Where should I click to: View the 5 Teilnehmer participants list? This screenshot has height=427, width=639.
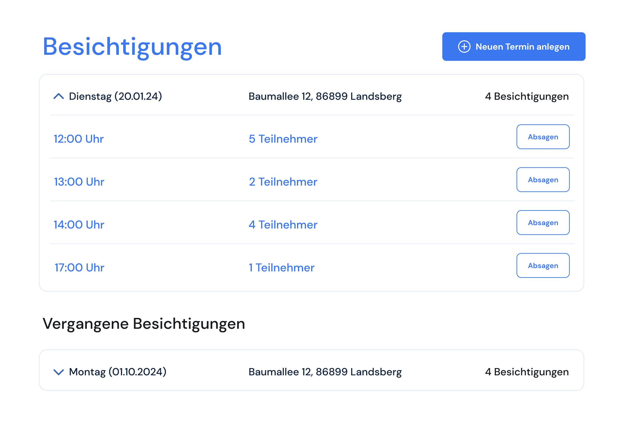[x=283, y=139]
